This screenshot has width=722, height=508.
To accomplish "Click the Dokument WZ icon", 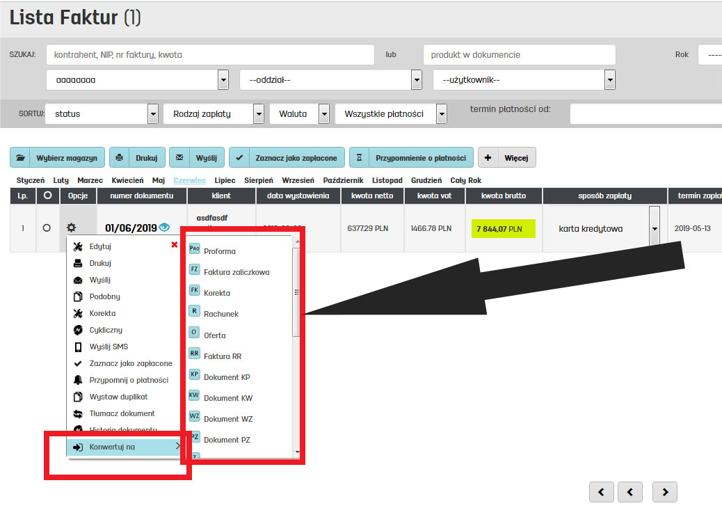I will (195, 417).
